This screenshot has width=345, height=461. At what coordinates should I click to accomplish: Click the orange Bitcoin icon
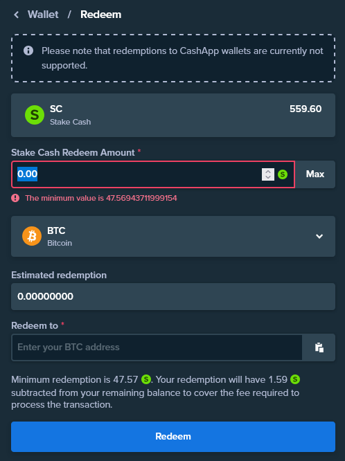(32, 236)
